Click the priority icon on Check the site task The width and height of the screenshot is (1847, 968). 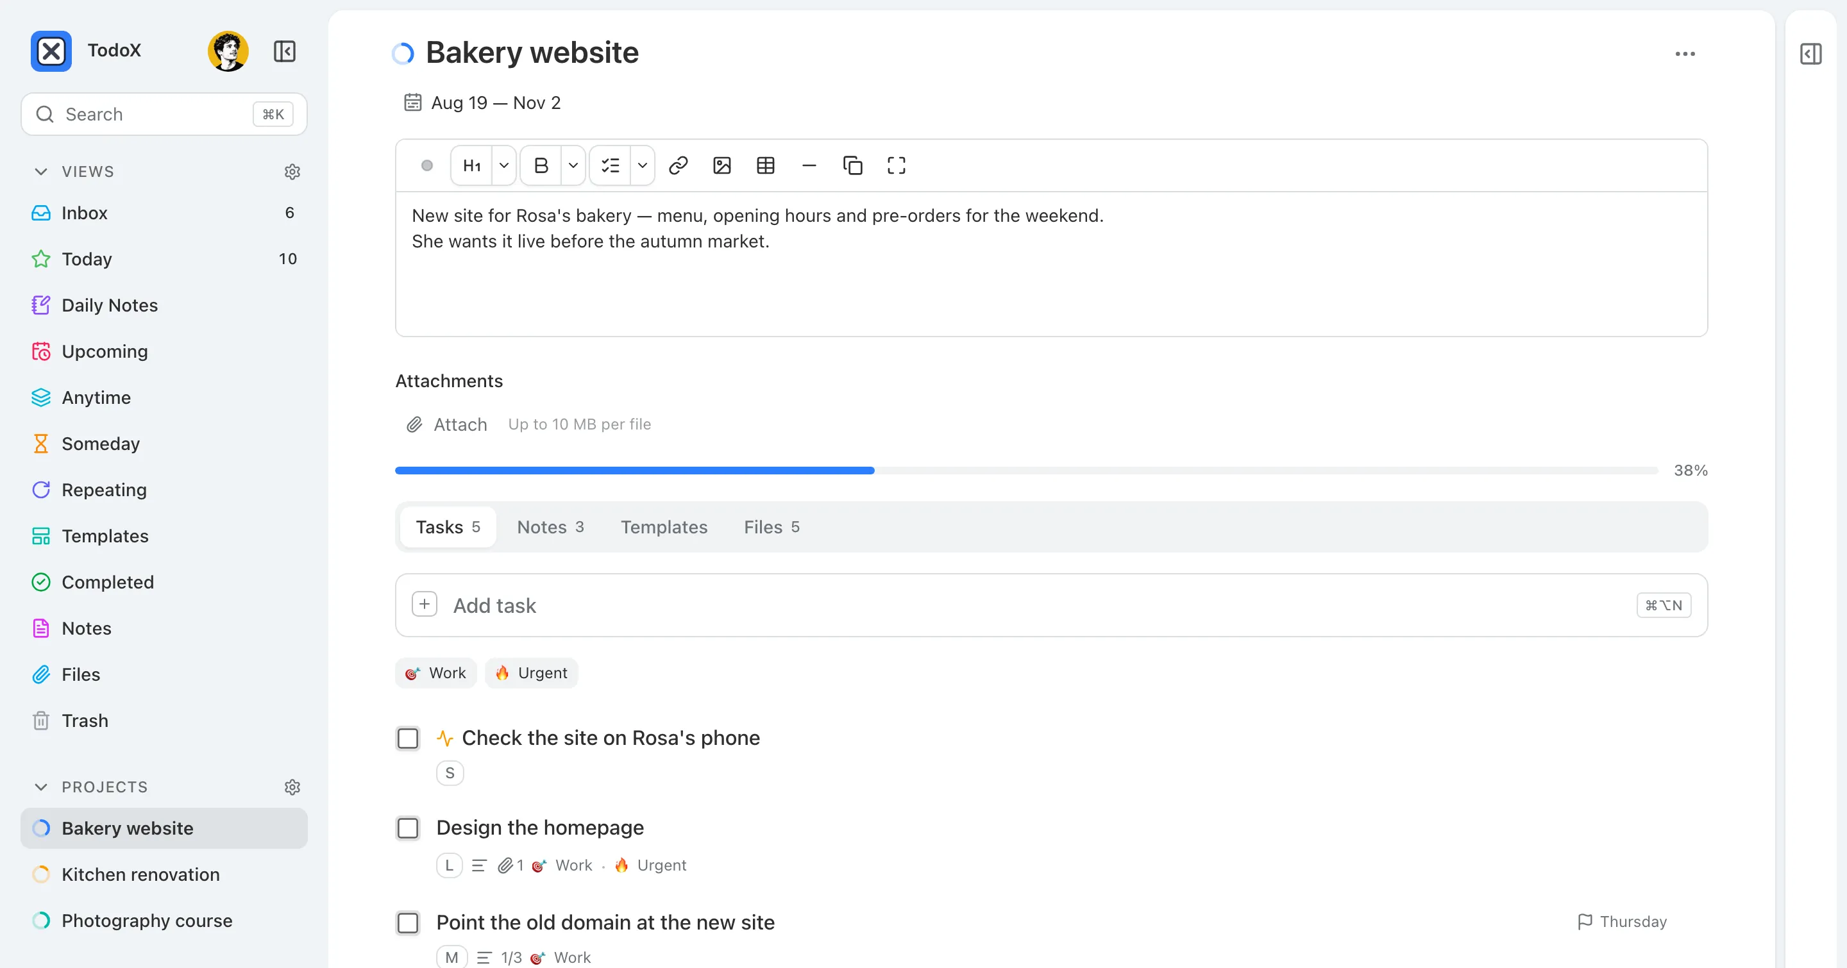click(444, 738)
